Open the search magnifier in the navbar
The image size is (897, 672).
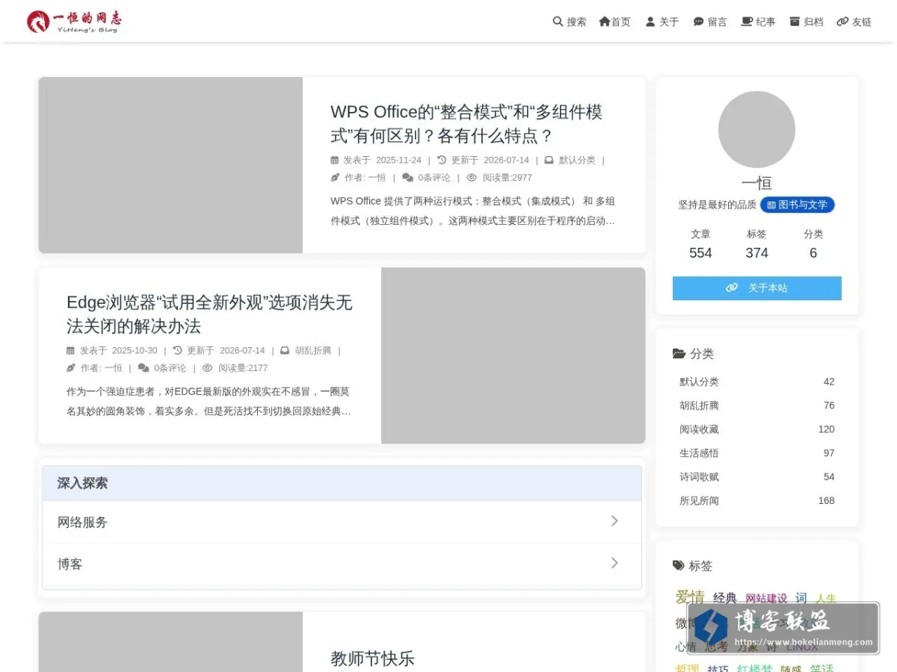coord(558,22)
